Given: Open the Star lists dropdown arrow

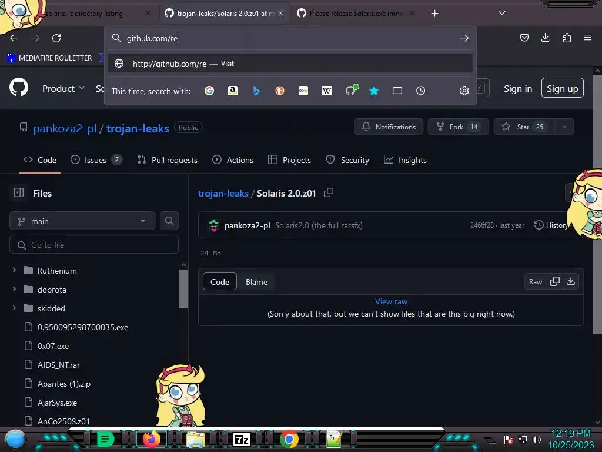Looking at the screenshot, I should point(564,127).
